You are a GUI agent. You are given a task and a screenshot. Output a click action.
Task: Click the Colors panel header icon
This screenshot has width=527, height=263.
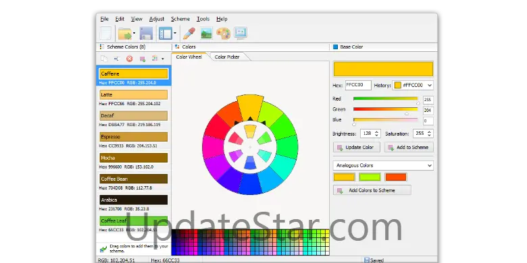pyautogui.click(x=177, y=47)
